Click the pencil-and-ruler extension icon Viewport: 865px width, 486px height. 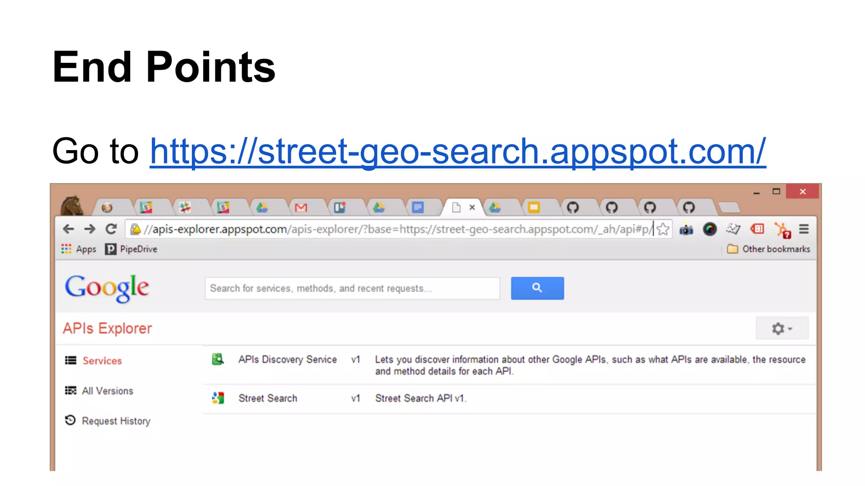[x=733, y=229]
